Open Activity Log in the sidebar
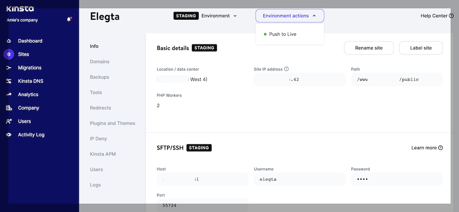Image resolution: width=459 pixels, height=212 pixels. coord(31,135)
